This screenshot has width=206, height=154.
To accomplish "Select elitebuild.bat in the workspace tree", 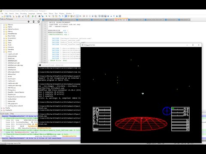I will tap(12, 56).
